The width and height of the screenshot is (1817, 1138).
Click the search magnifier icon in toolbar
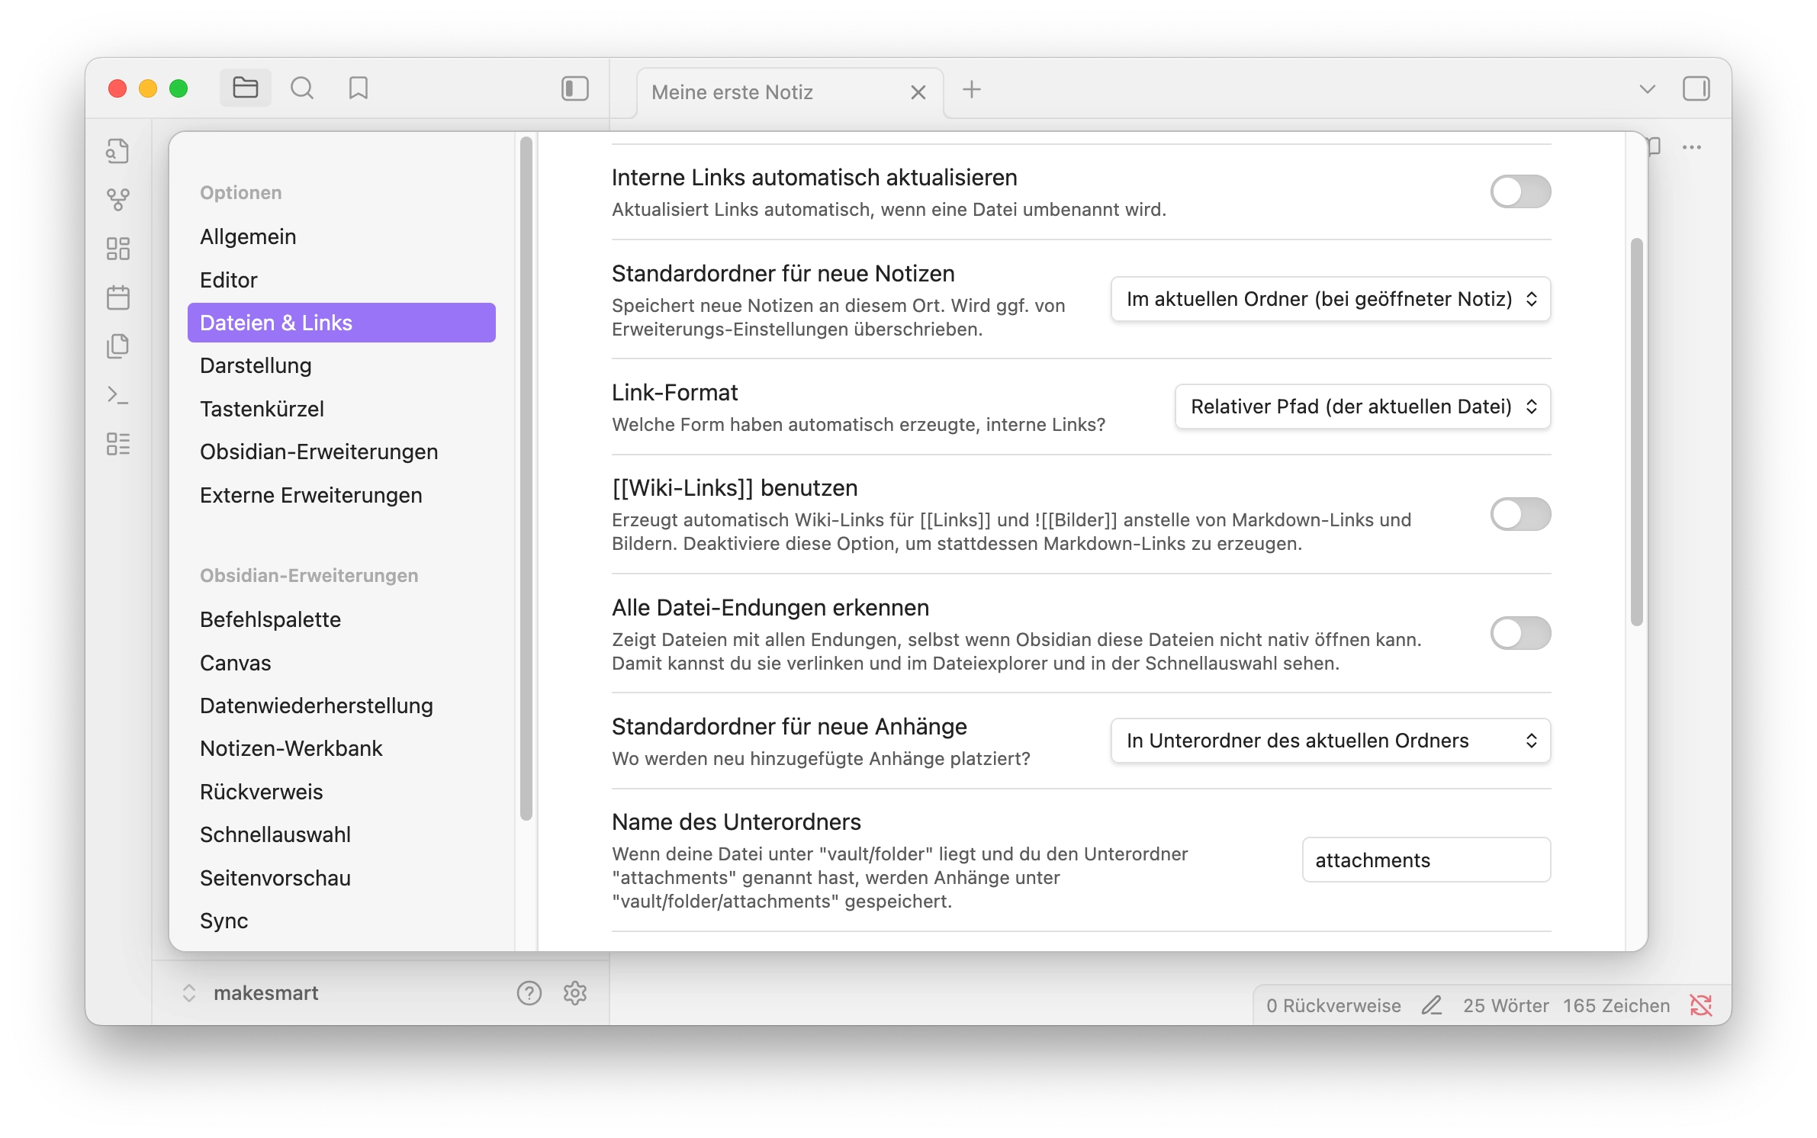pos(302,88)
